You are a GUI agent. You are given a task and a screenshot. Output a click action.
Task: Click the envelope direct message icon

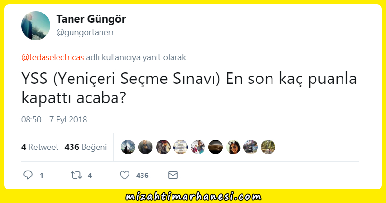click(173, 175)
